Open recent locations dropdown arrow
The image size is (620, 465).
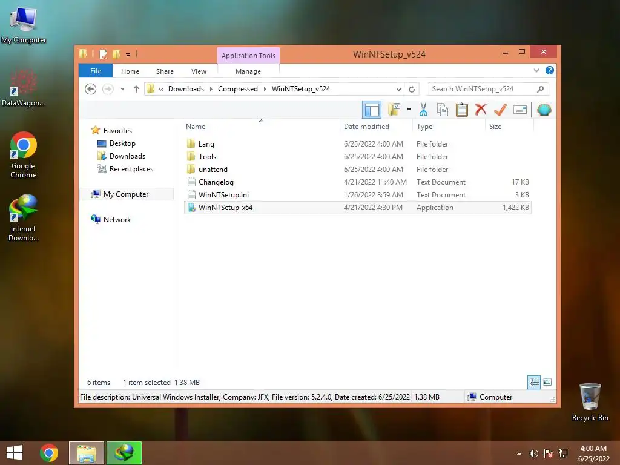122,89
